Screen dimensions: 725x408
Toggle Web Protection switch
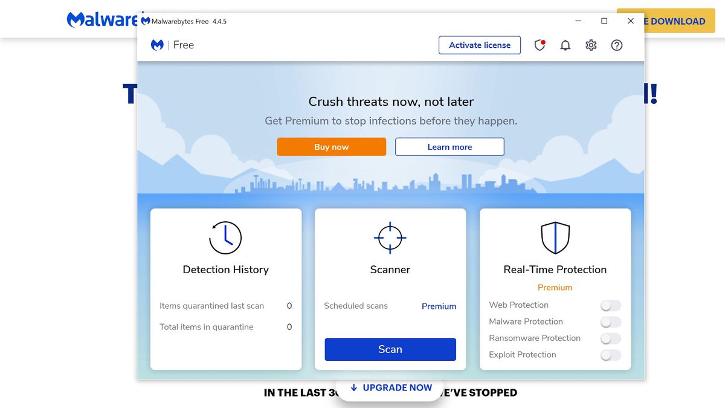(611, 306)
